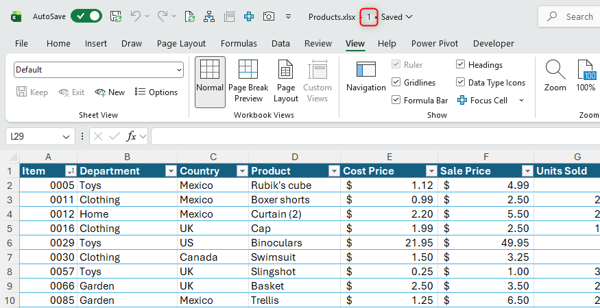600x308 pixels.
Task: Toggle the Gridlines checkbox
Action: (396, 83)
